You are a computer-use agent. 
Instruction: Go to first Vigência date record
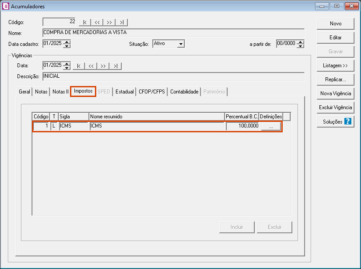tap(79, 66)
